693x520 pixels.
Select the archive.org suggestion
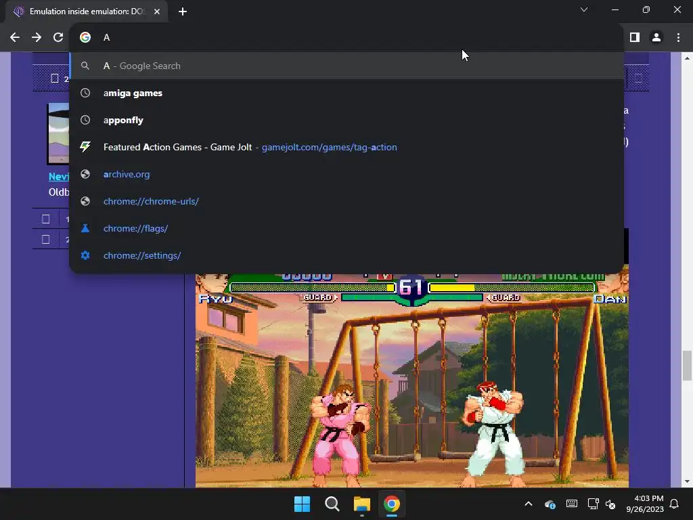click(346, 174)
